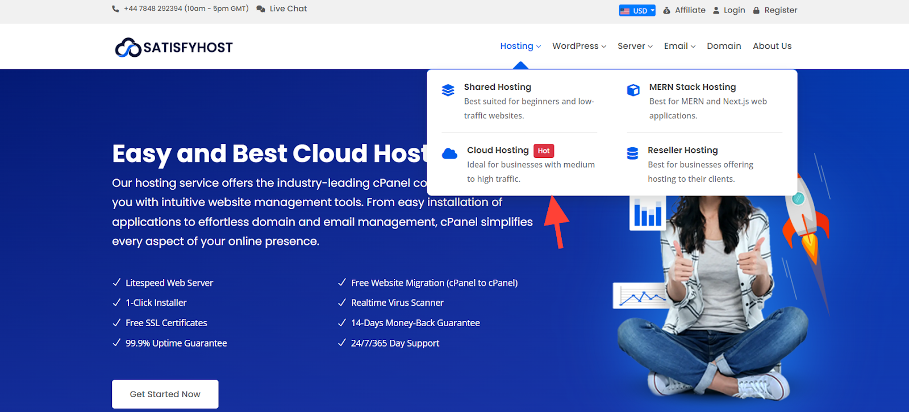Click the checkmark beside Free SSL Certificates
This screenshot has height=412, width=909.
116,323
